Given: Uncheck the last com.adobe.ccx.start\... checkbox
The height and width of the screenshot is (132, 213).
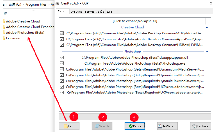Looking at the screenshot, I should pos(62,93).
